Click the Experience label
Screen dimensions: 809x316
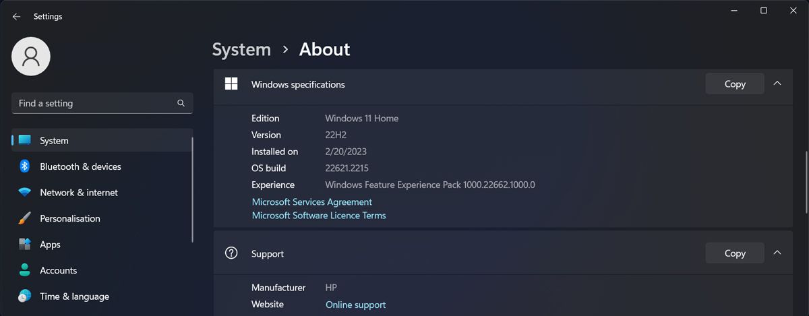point(273,185)
